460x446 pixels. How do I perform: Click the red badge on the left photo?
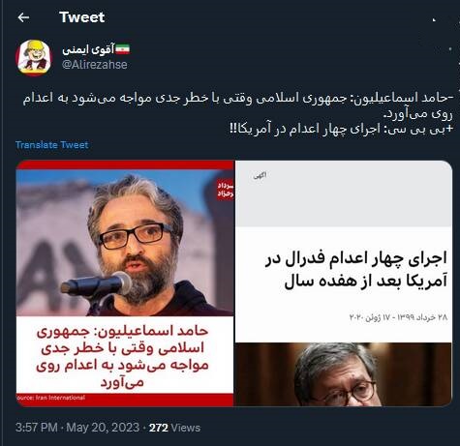pos(226,190)
